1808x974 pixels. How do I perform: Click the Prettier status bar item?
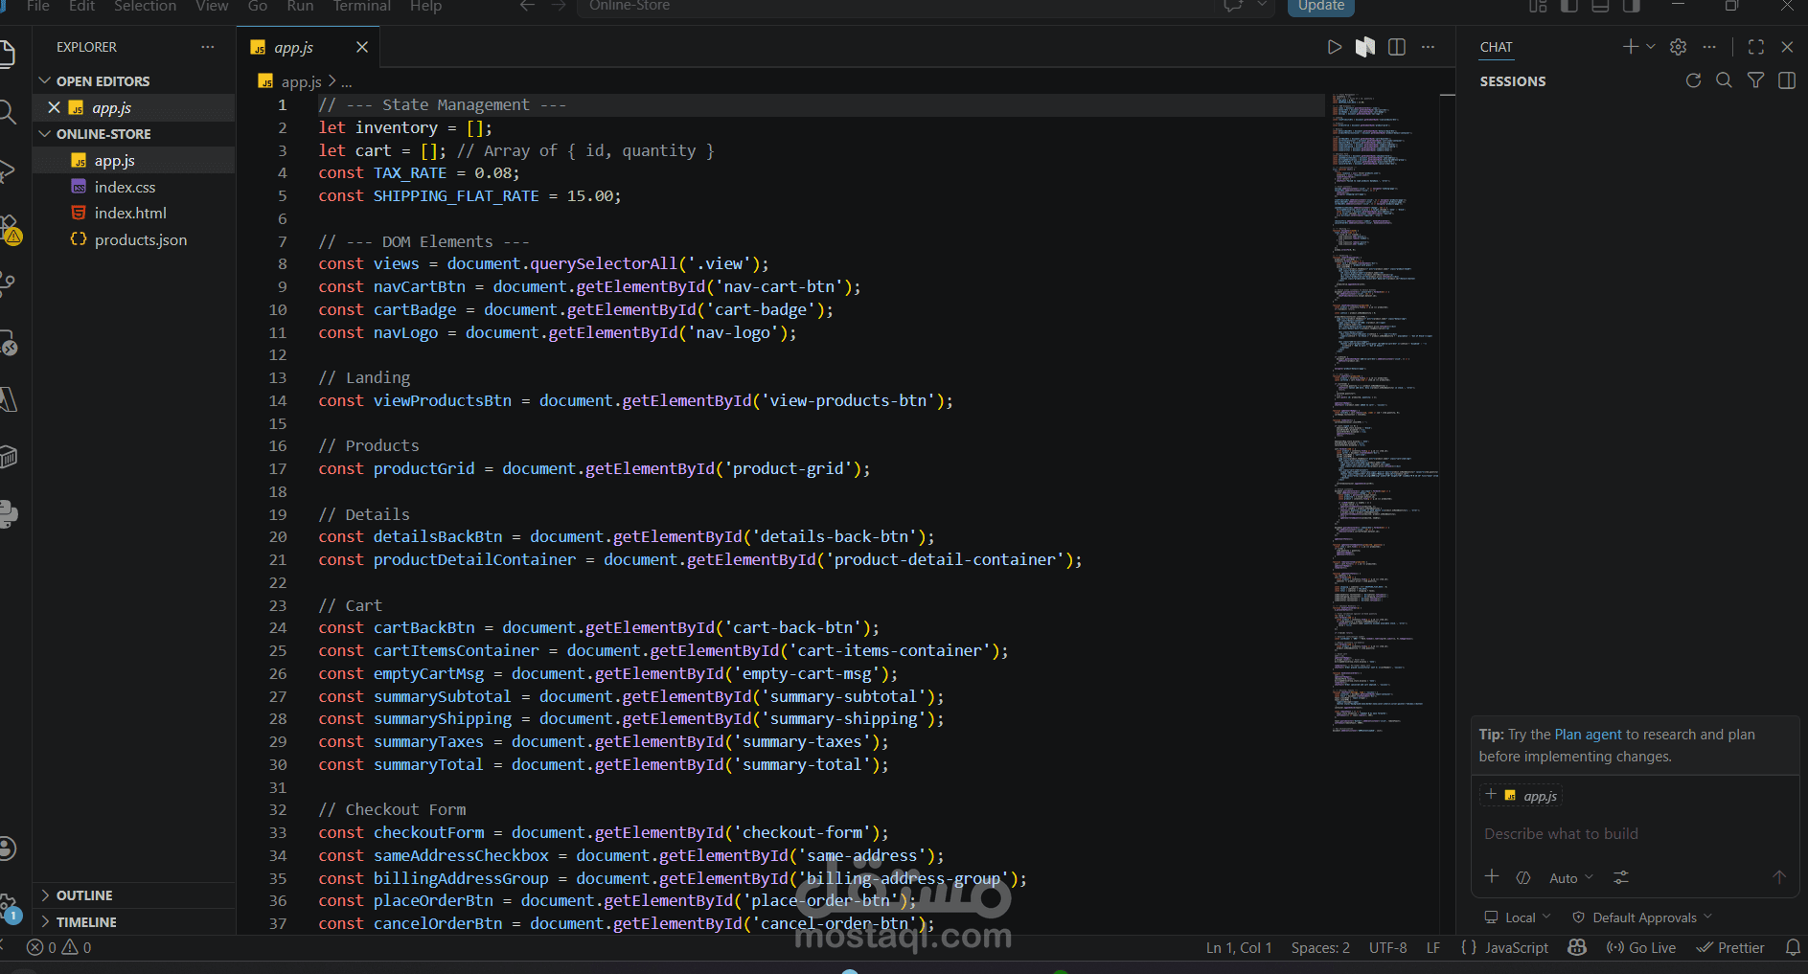click(x=1730, y=947)
